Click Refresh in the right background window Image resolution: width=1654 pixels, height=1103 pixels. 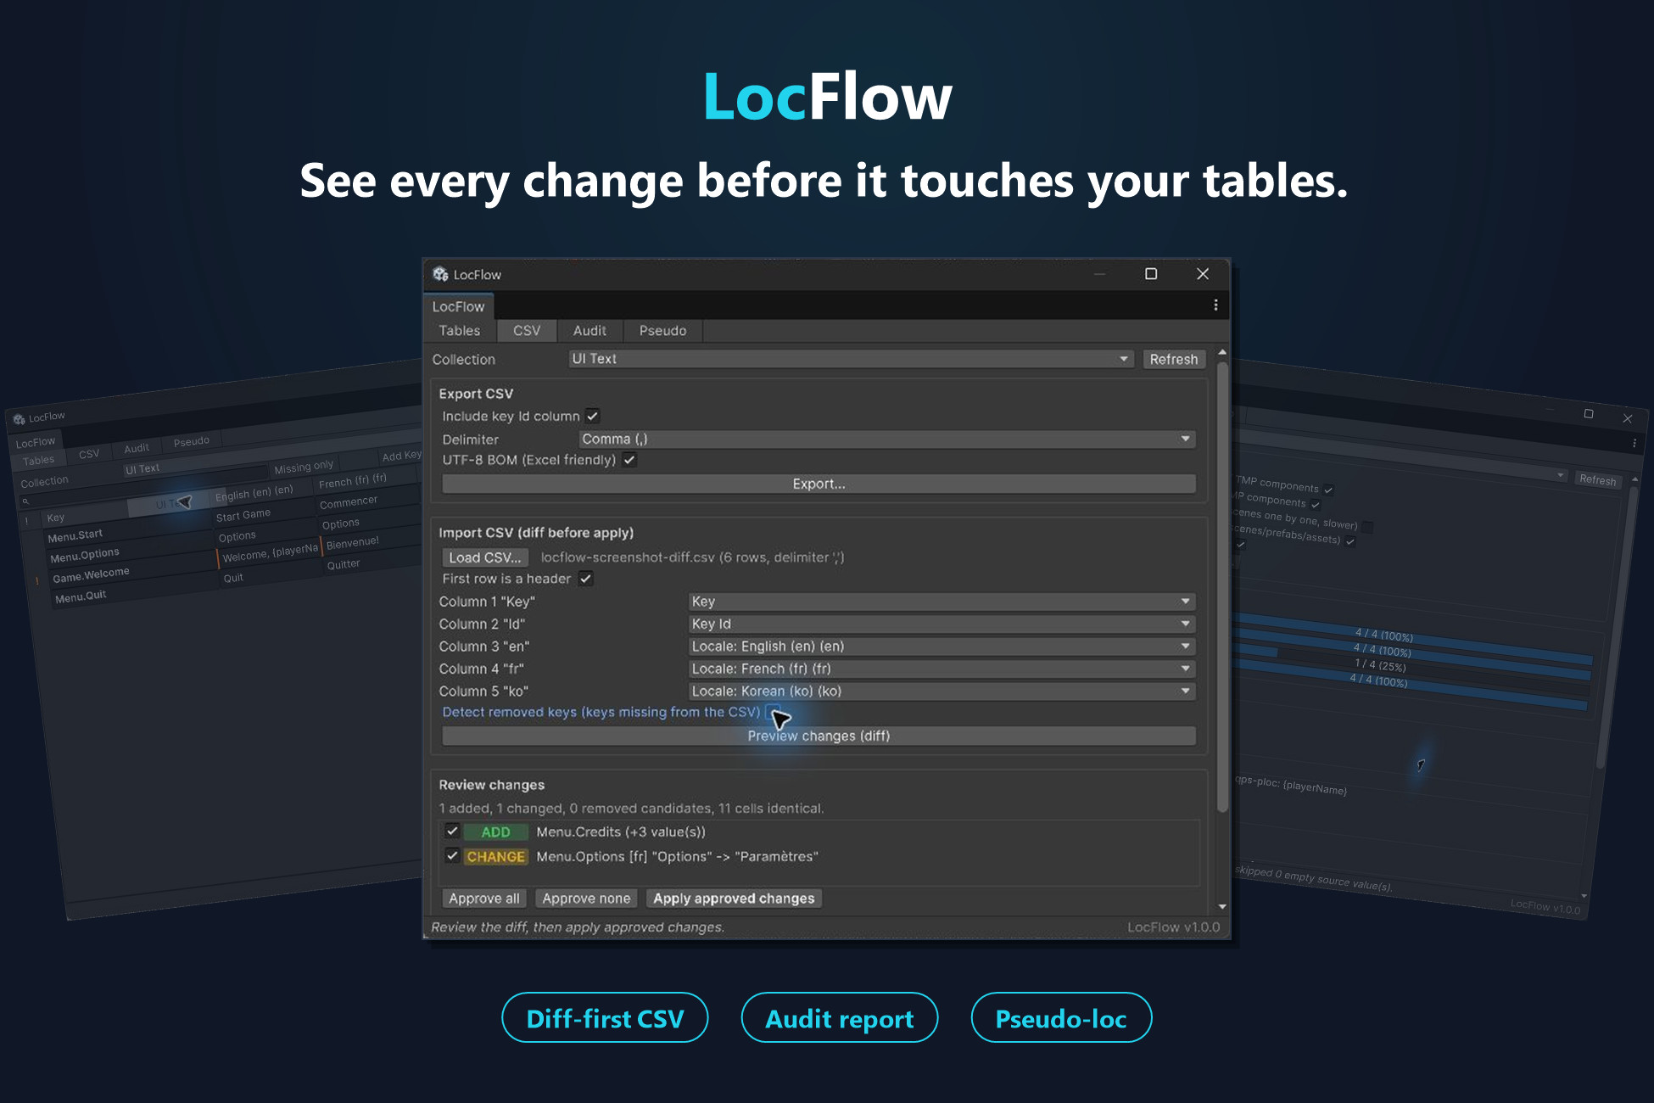tap(1597, 479)
